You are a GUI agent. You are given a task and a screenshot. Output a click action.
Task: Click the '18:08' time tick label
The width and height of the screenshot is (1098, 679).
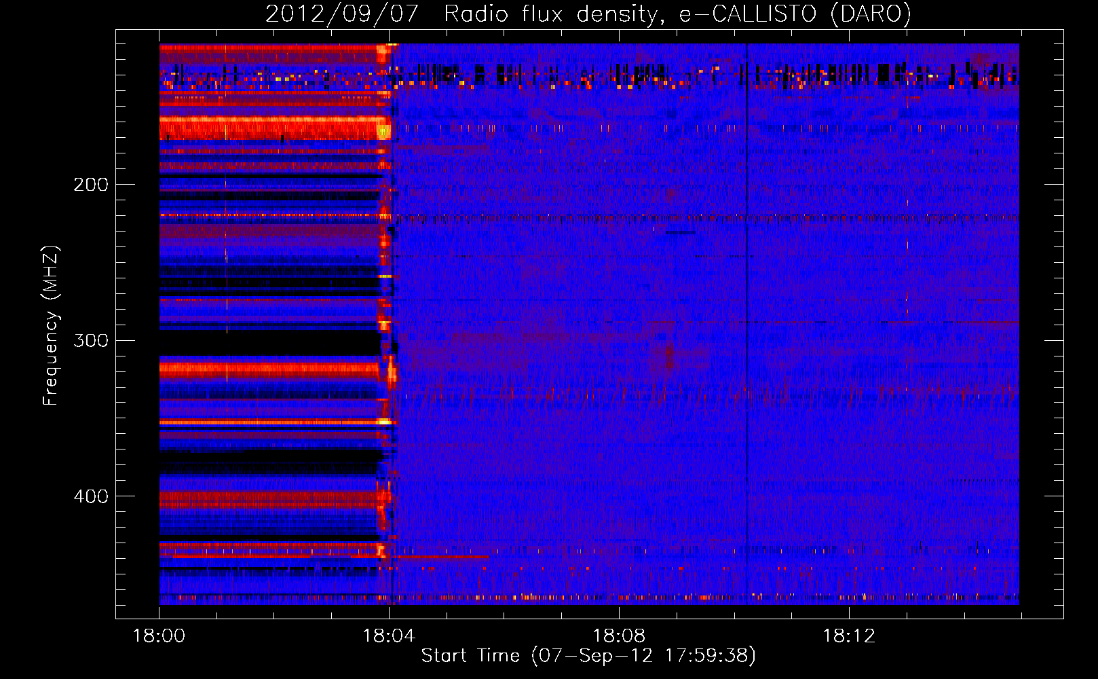click(x=619, y=636)
